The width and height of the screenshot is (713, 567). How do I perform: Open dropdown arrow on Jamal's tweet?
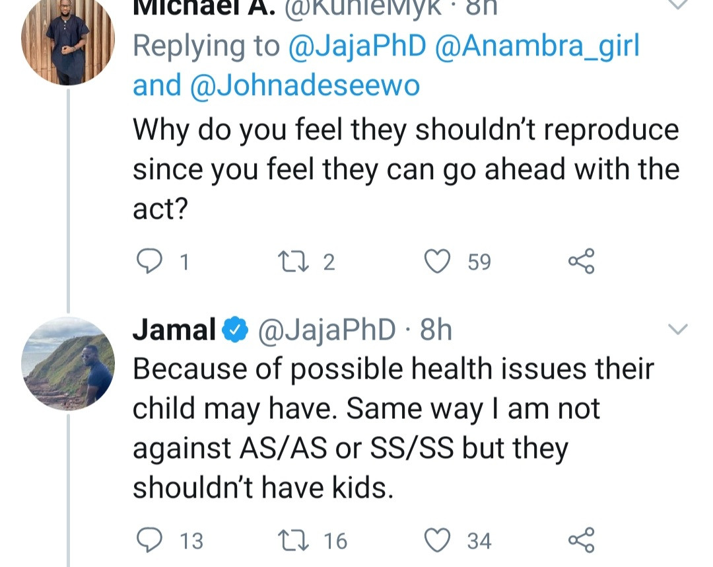coord(679,329)
